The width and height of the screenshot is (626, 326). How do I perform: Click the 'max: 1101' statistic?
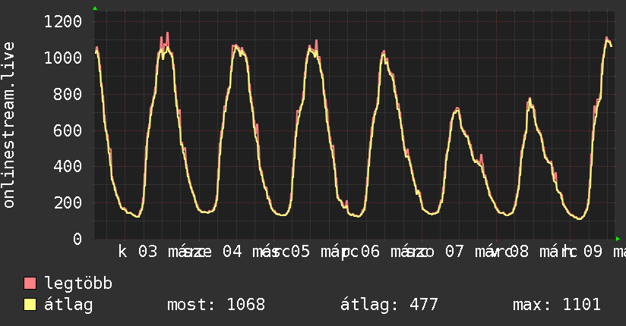[x=557, y=305]
